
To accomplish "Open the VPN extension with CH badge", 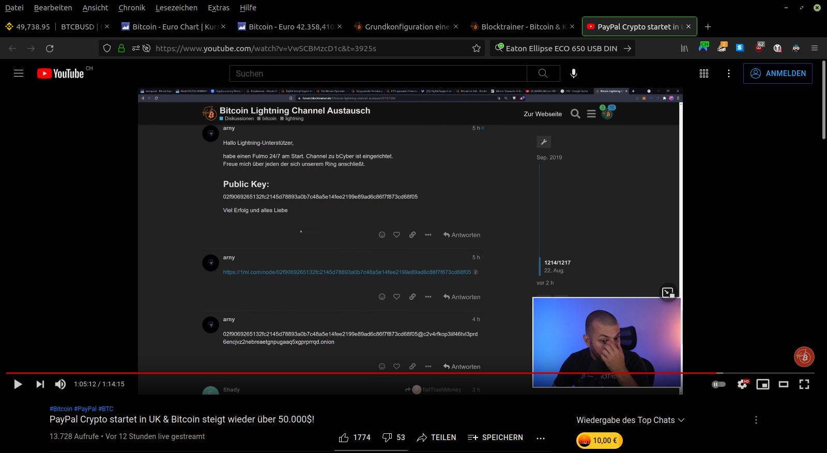I will click(703, 47).
